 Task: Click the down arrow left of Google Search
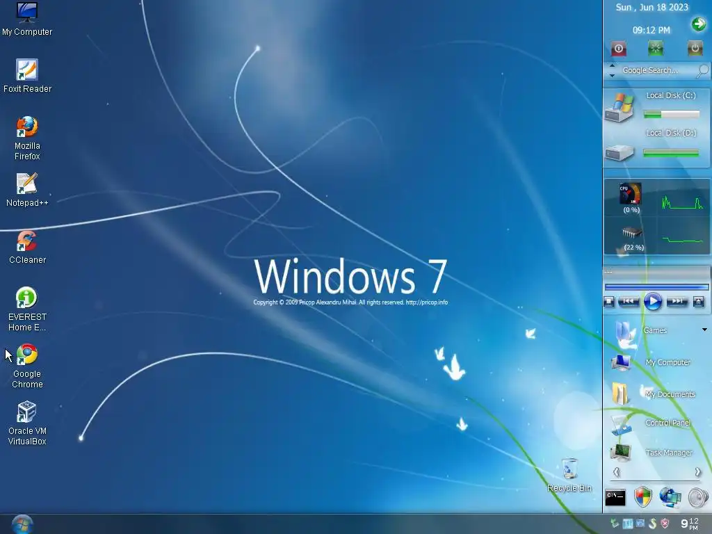click(612, 75)
